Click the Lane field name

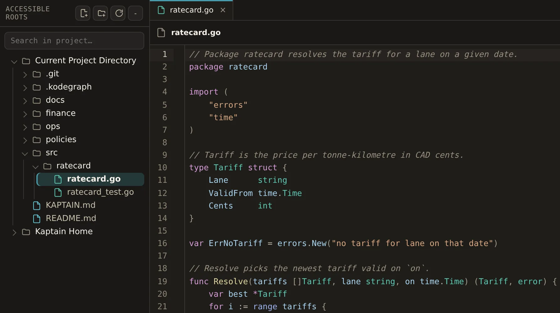click(x=219, y=180)
